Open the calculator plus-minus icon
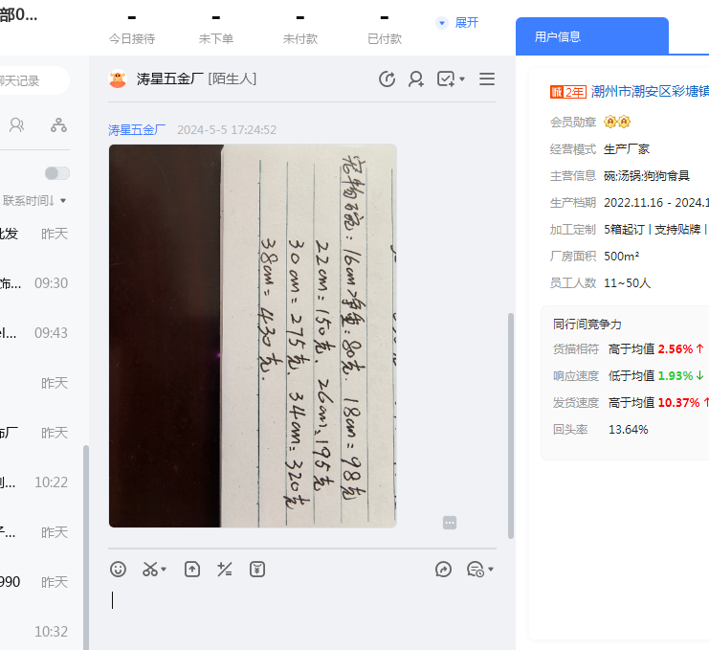This screenshot has height=650, width=709. click(225, 570)
